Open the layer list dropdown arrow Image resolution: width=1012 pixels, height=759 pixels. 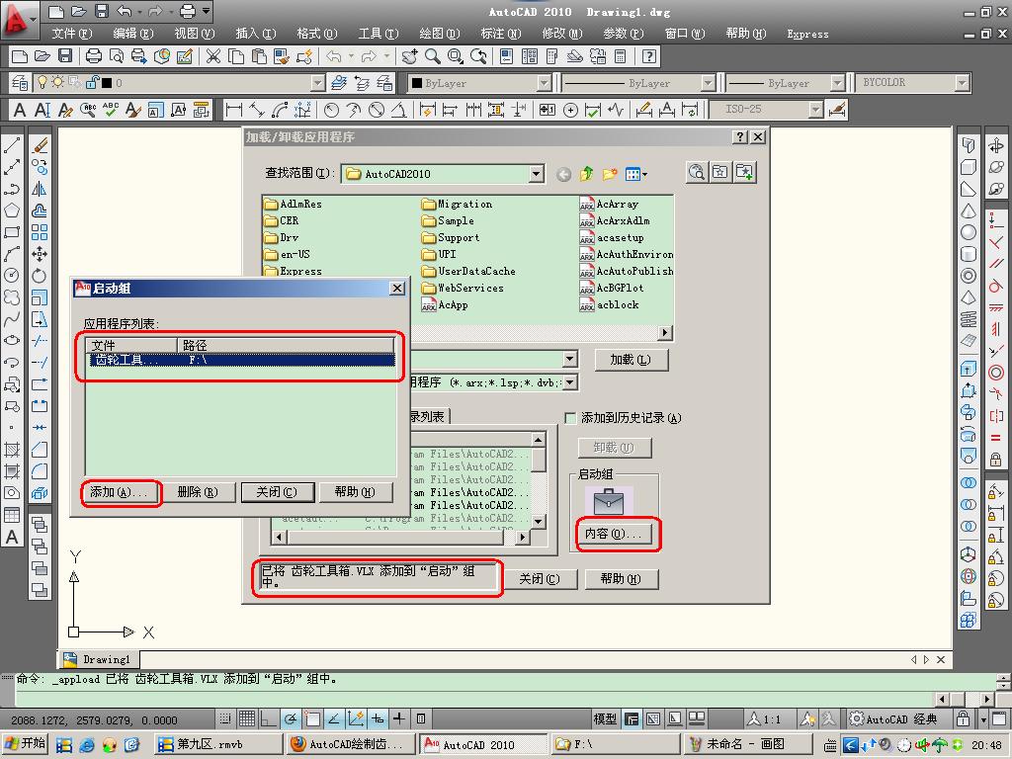(x=317, y=83)
